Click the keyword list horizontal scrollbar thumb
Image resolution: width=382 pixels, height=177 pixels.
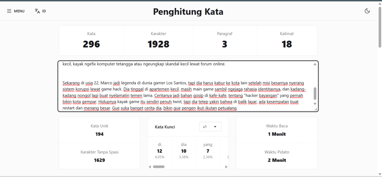(159, 167)
